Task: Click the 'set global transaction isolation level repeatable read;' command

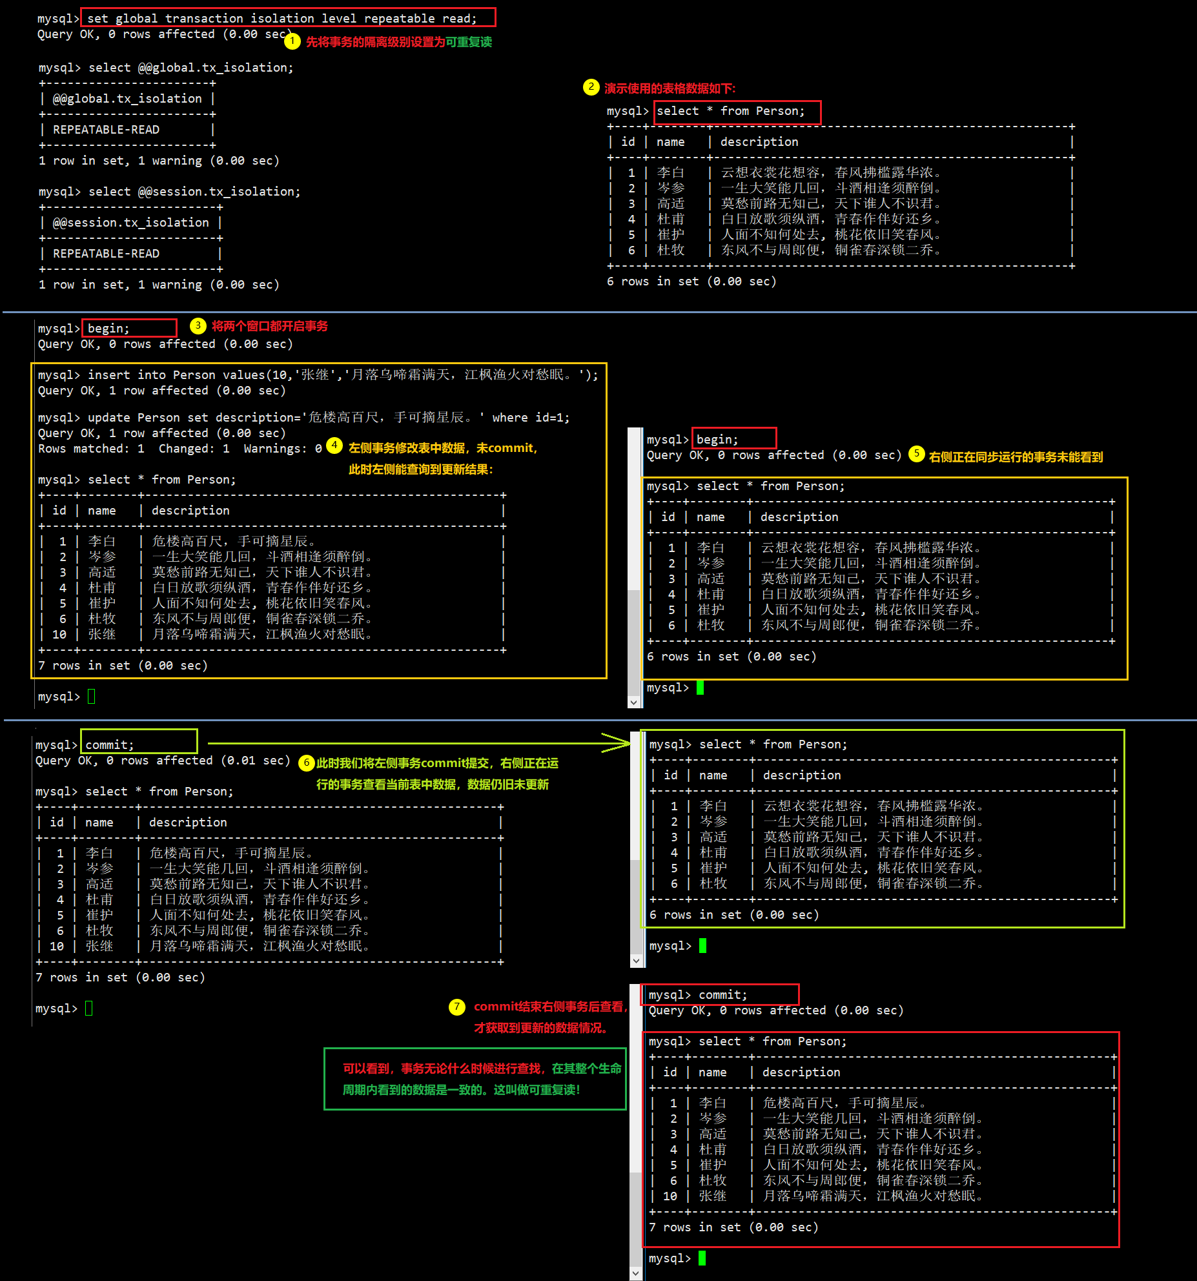Action: pos(282,18)
